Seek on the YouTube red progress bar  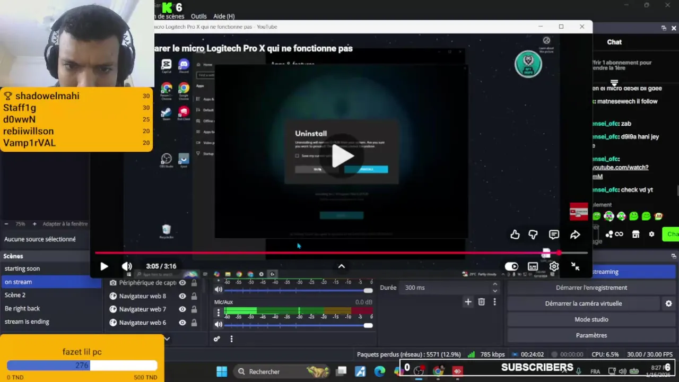(342, 253)
